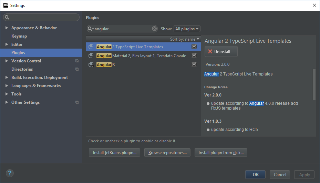
Task: Open the Sort by name menu
Action: (185, 39)
